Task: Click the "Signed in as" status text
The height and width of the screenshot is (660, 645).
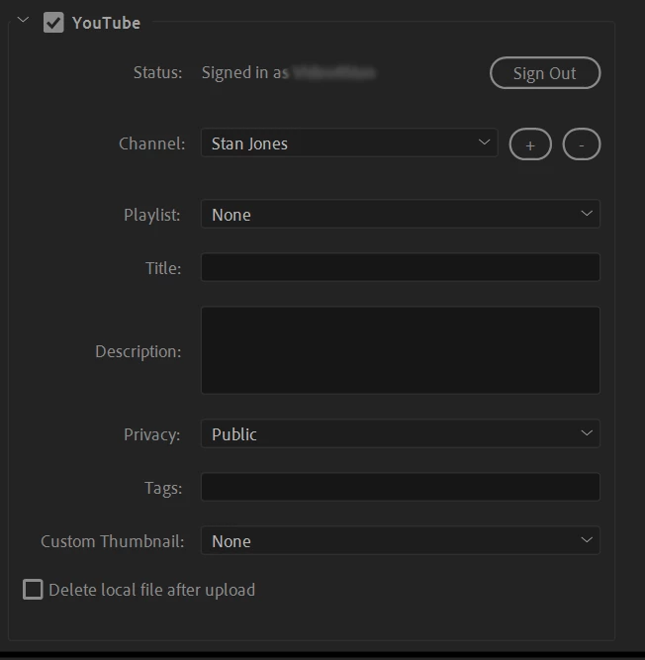Action: [x=245, y=73]
